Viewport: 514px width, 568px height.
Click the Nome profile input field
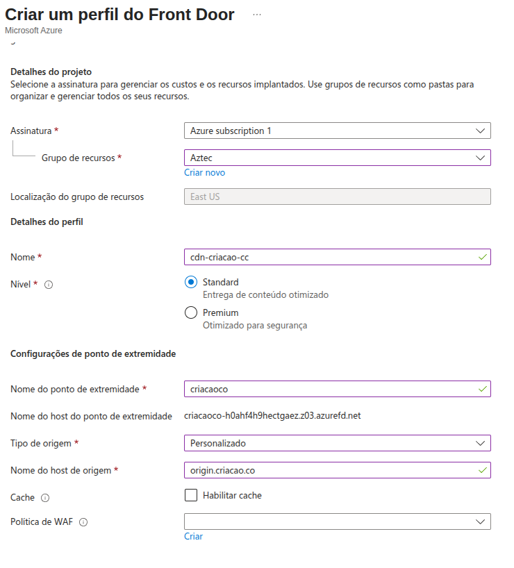326,257
